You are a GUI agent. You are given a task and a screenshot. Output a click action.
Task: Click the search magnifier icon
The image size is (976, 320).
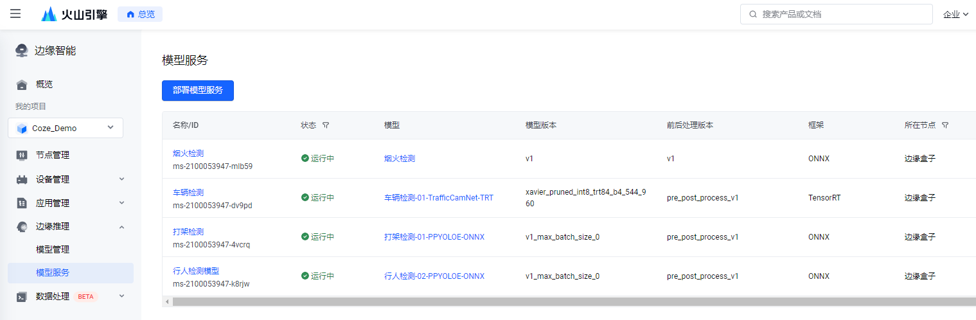click(x=753, y=14)
